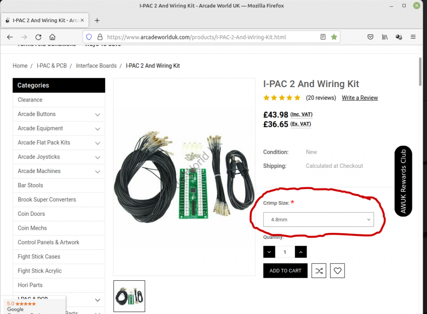The image size is (427, 314).
Task: Open the Pocket save icon
Action: click(x=370, y=37)
